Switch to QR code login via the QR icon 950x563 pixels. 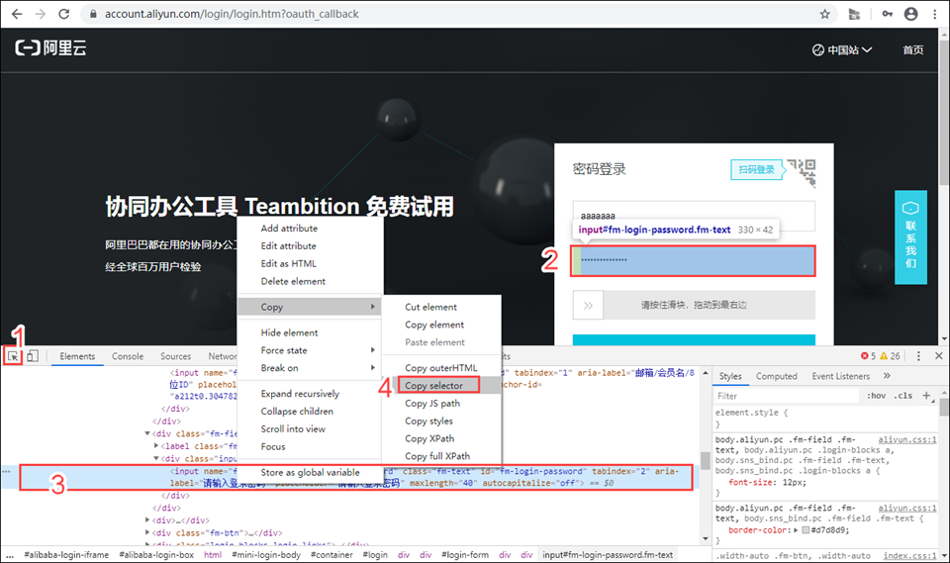808,170
